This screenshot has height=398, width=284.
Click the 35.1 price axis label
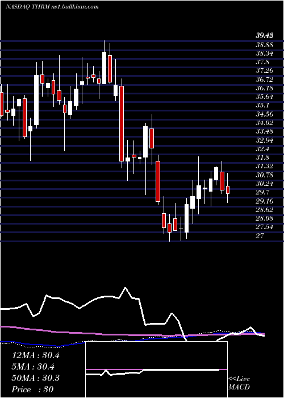point(262,106)
